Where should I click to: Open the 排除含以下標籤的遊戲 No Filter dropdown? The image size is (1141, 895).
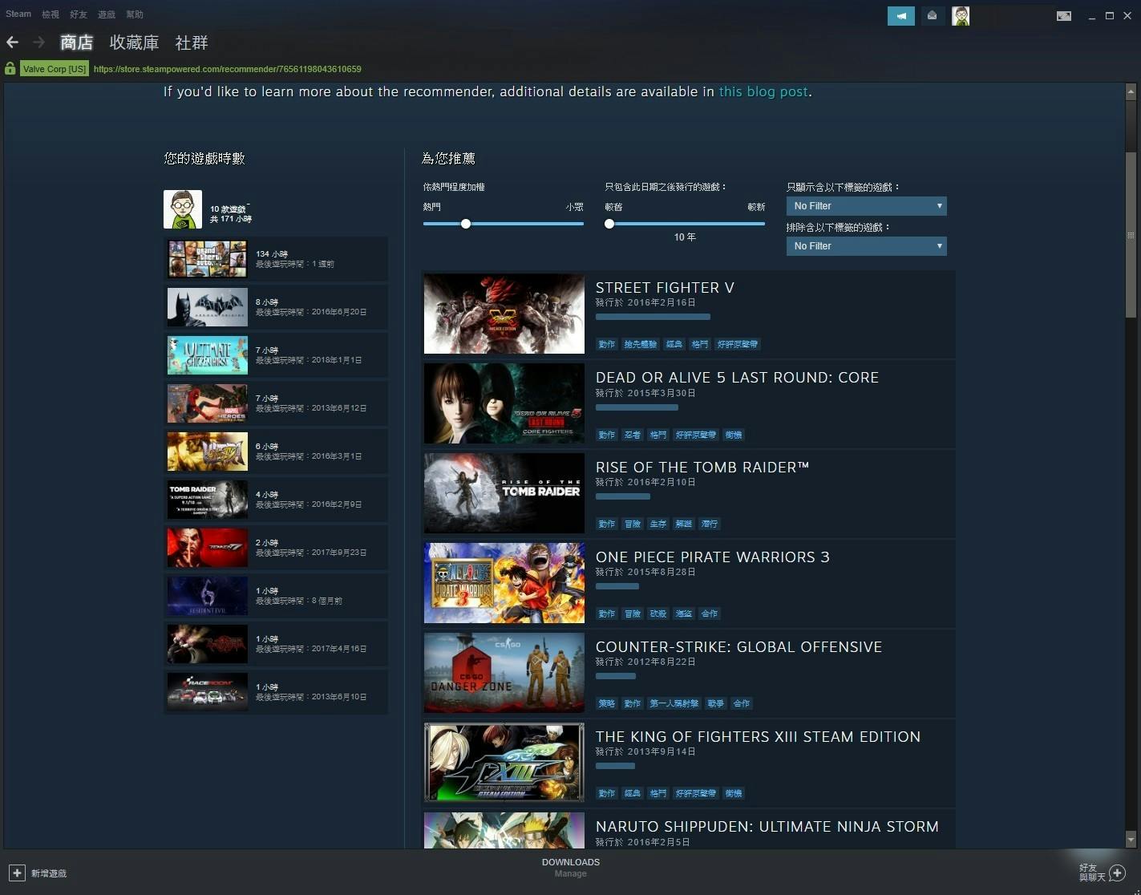click(865, 246)
